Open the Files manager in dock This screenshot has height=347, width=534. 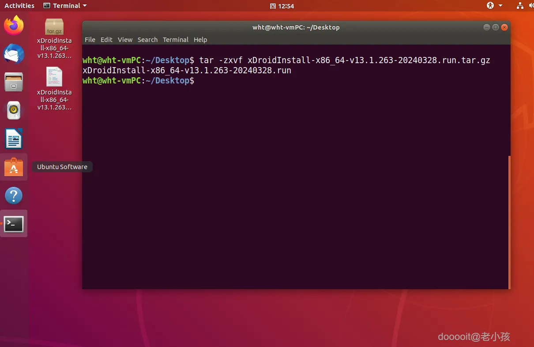coord(14,82)
